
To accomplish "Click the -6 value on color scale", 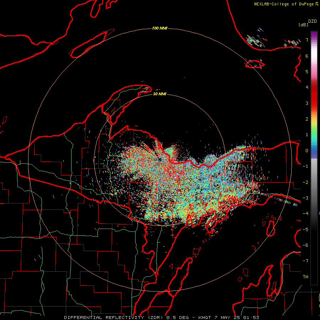I will [305, 245].
